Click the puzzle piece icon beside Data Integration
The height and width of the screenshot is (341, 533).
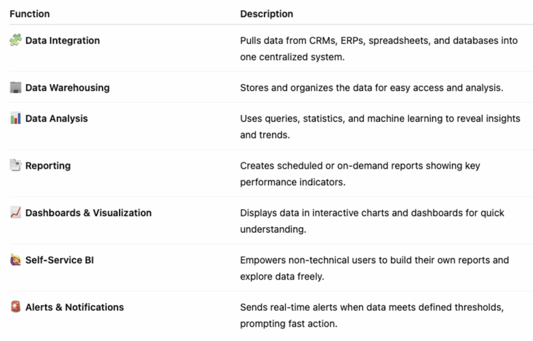(x=16, y=40)
